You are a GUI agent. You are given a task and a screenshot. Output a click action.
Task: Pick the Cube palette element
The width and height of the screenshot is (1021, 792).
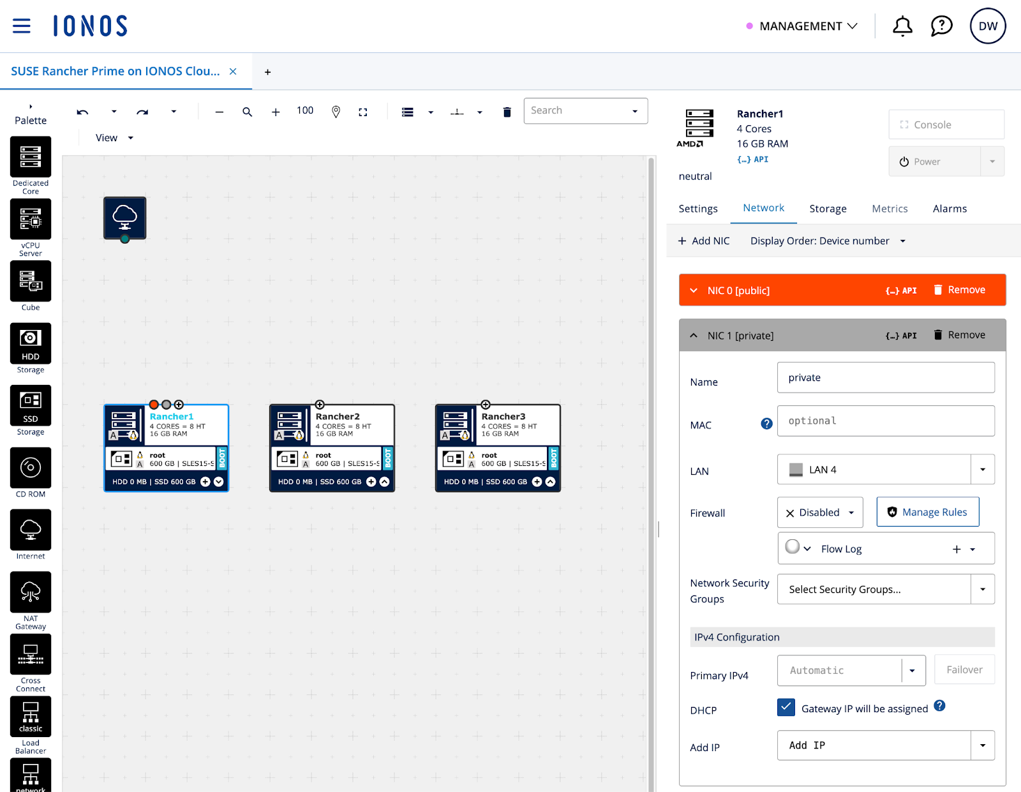click(x=31, y=281)
